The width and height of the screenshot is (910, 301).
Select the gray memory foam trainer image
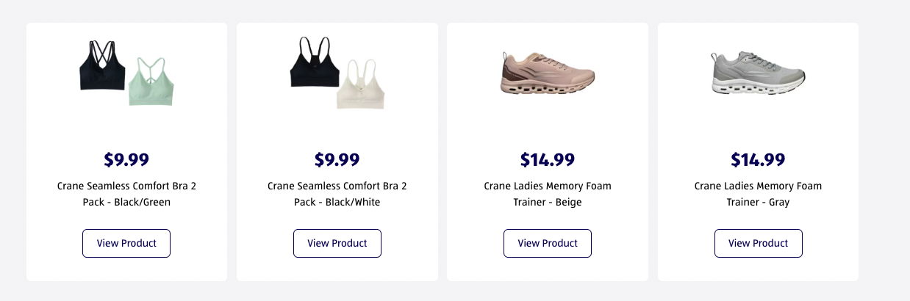(x=758, y=73)
